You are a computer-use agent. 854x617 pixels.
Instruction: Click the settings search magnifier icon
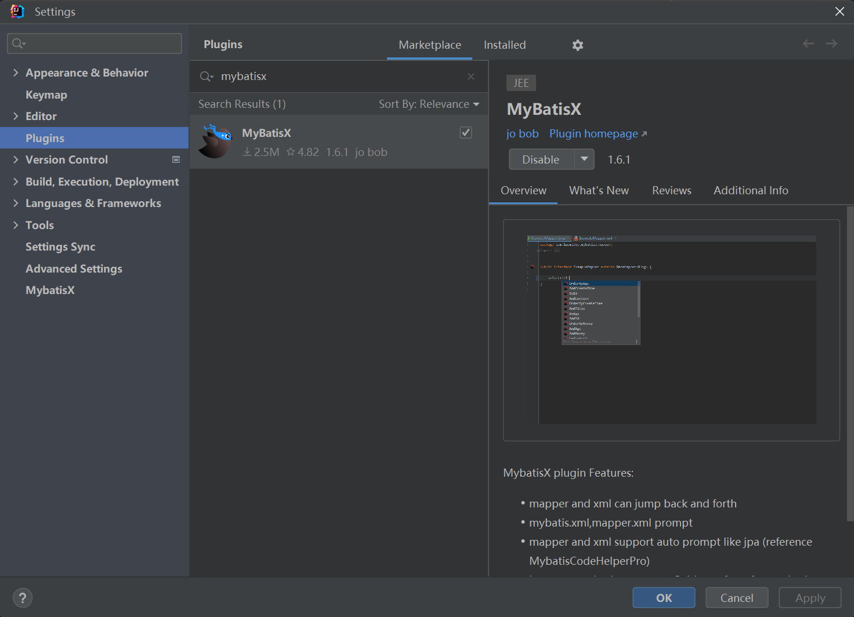tap(19, 43)
